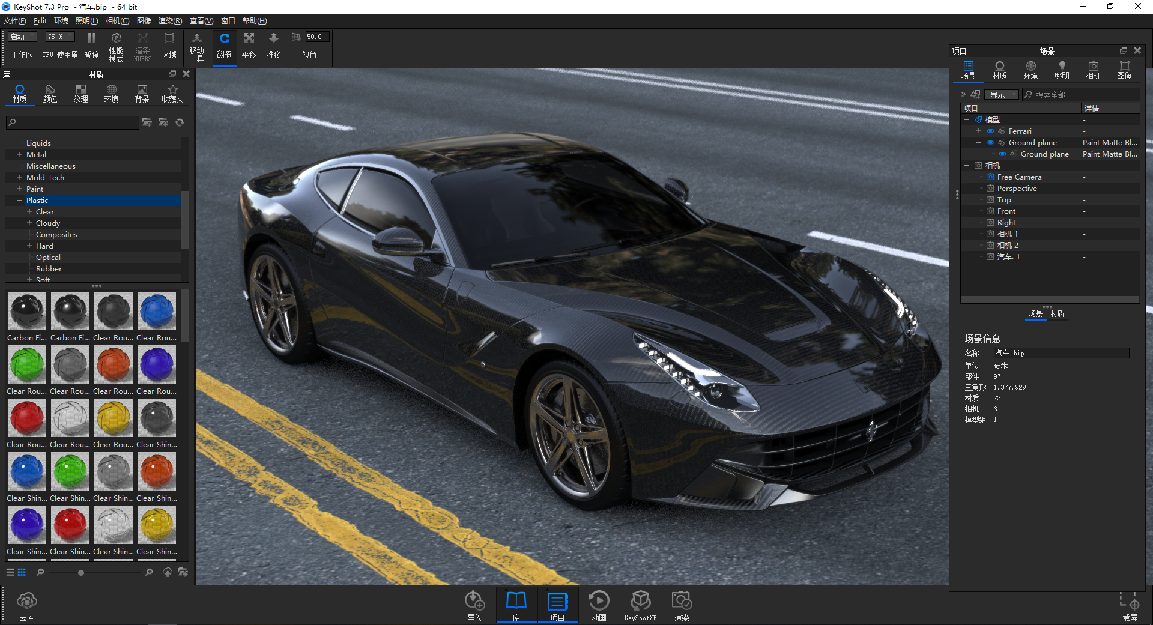Select the 翻滚 (Tumble) navigation tool

point(224,45)
